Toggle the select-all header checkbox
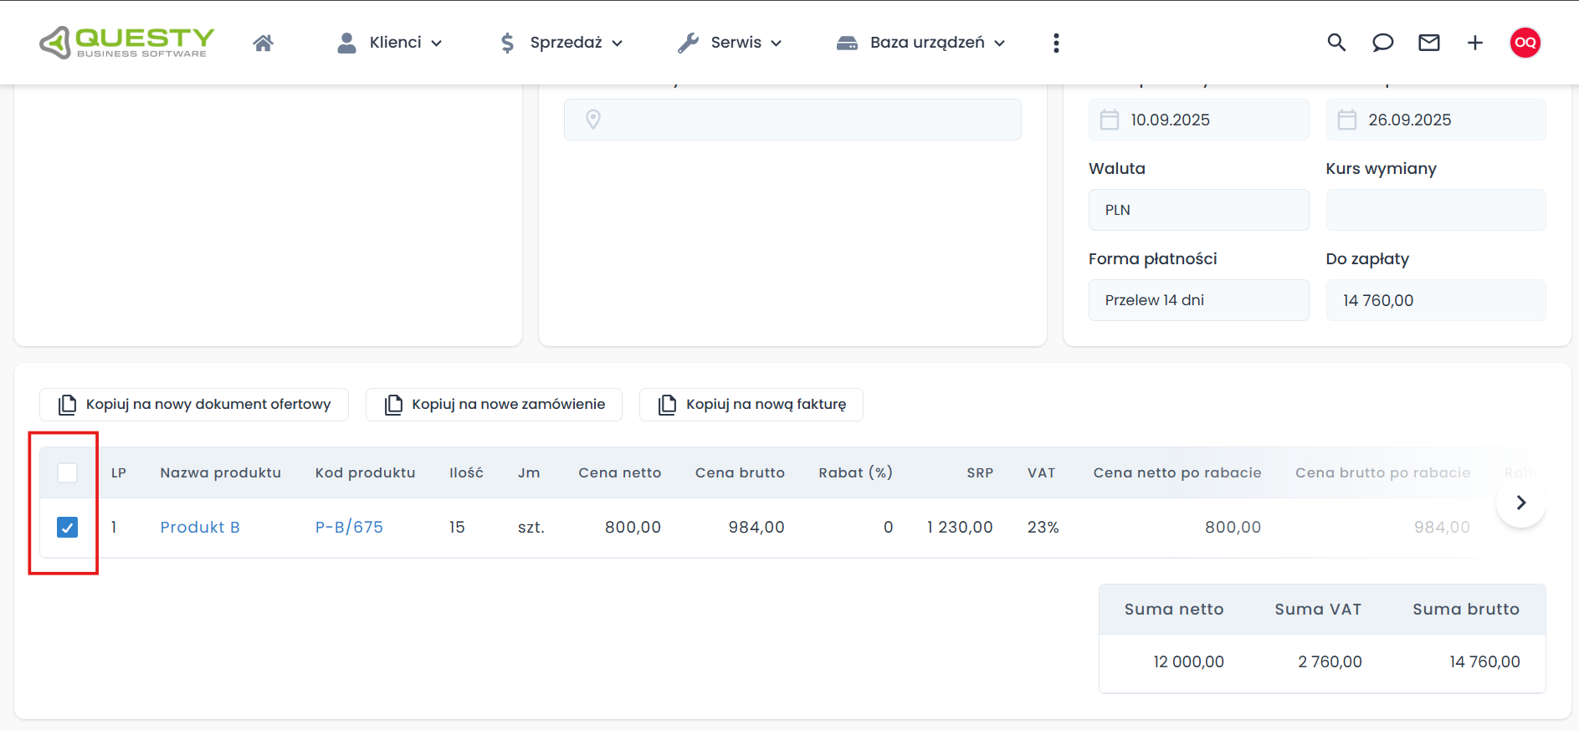Screen dimensions: 1579x730 [x=68, y=472]
